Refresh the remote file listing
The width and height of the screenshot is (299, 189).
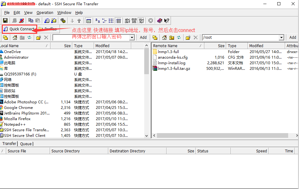(179, 38)
